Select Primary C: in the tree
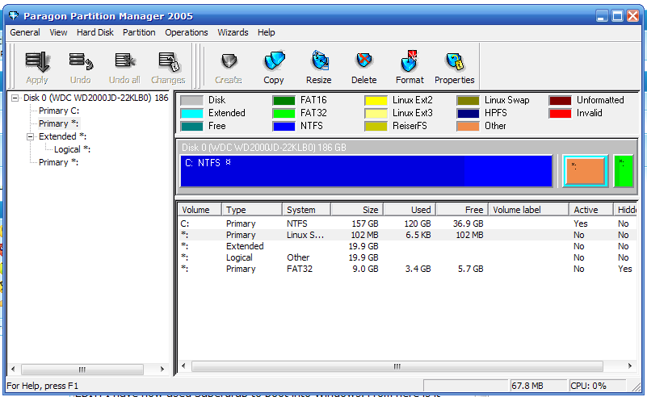This screenshot has width=647, height=397. click(59, 111)
